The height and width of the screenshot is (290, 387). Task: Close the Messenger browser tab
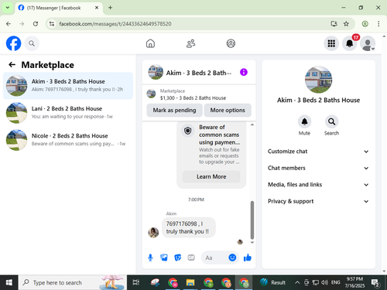pos(97,8)
